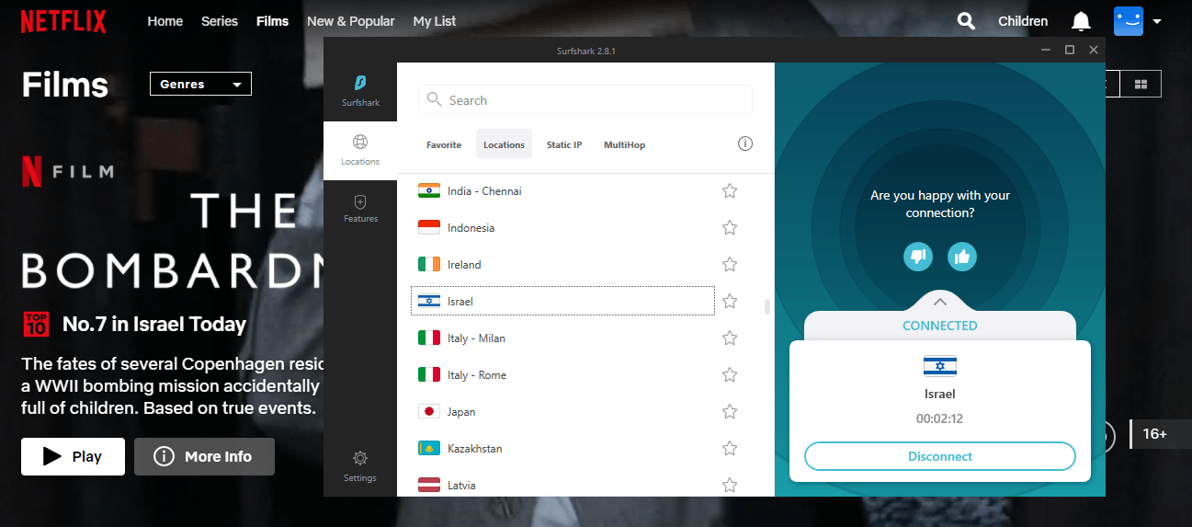Open Netflix Series menu
Screen dimensions: 1192x527
[220, 21]
